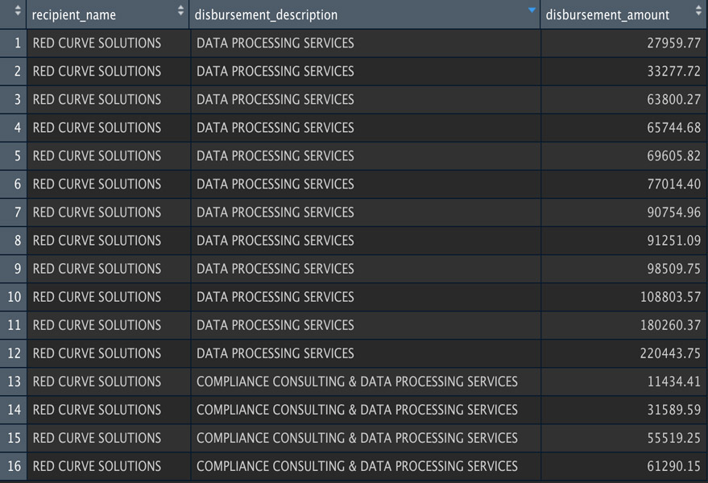Screen dimensions: 708x483
Task: Click COMPLIANCE CONSULTING description in row 16
Action: point(357,466)
